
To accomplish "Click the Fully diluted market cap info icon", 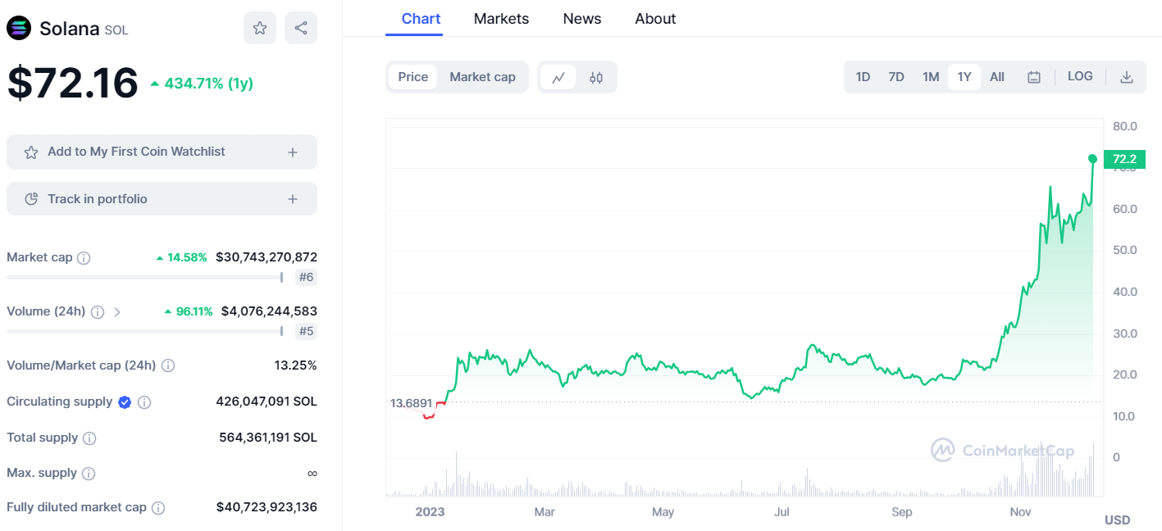I will [x=158, y=507].
